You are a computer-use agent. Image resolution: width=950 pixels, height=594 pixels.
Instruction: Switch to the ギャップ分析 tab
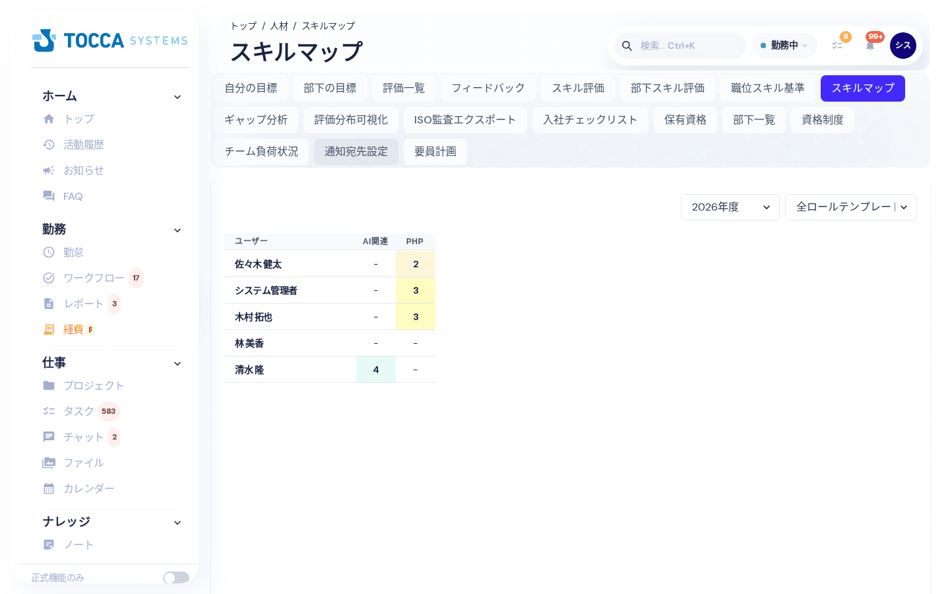(256, 120)
